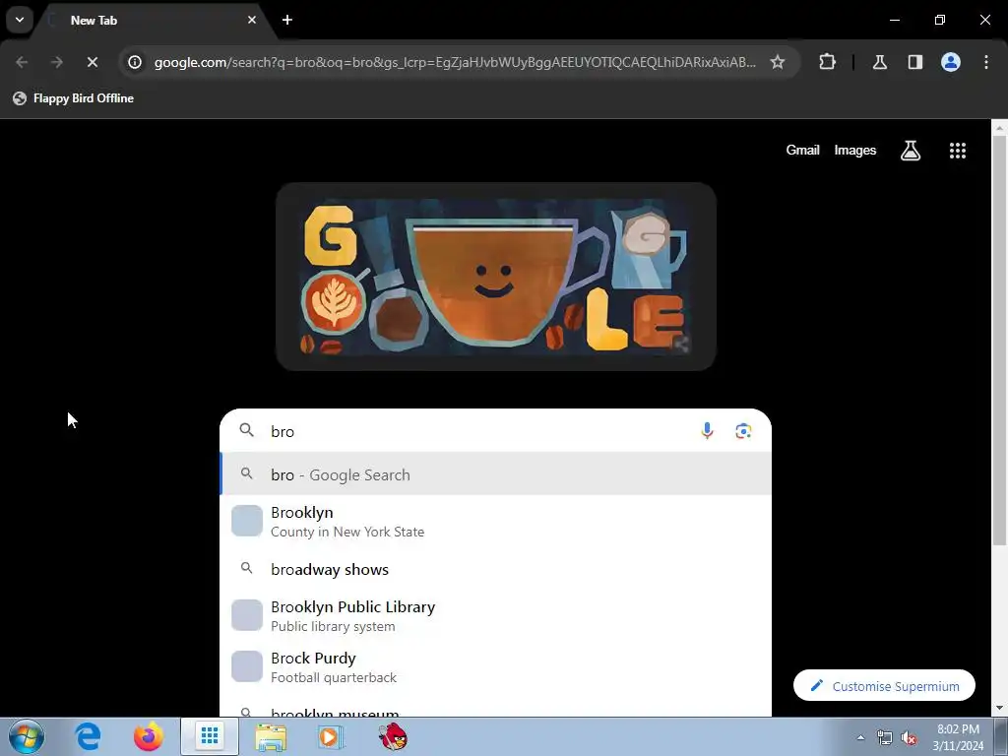Open the three-dot browser menu
This screenshot has width=1008, height=756.
point(985,62)
